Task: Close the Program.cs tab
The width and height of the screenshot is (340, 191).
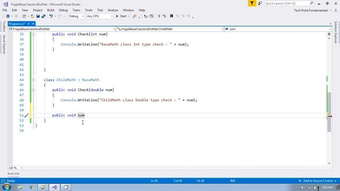Action: [x=33, y=23]
